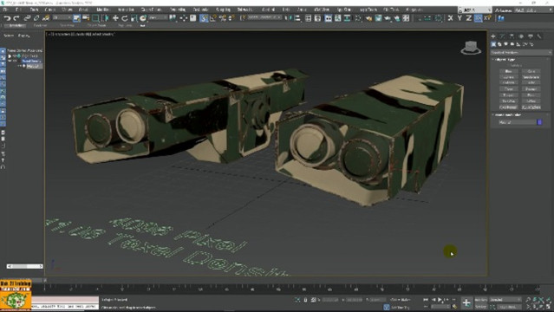The width and height of the screenshot is (554, 312).
Task: Click the Mirror tool icon
Action: point(289,18)
